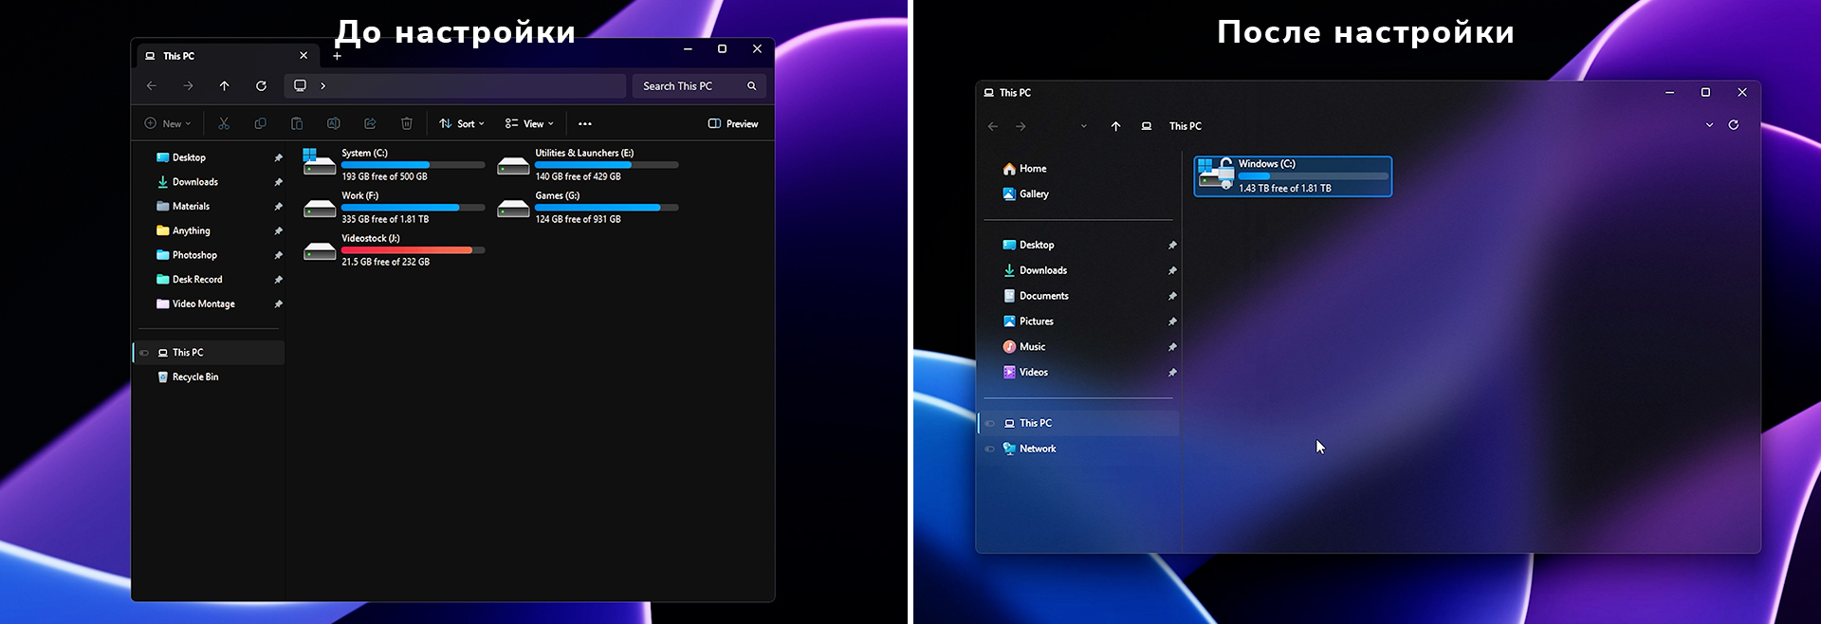Screen dimensions: 1821x624
Task: Close the This PC tab
Action: click(x=303, y=56)
